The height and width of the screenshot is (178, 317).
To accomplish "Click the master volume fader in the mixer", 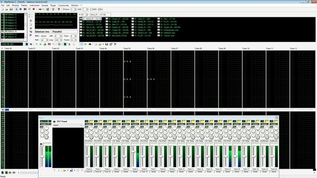I will (42, 157).
